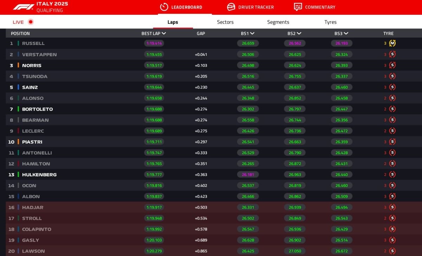Open Driver Tracker via helmet icon
The image size is (422, 256).
click(x=231, y=7)
